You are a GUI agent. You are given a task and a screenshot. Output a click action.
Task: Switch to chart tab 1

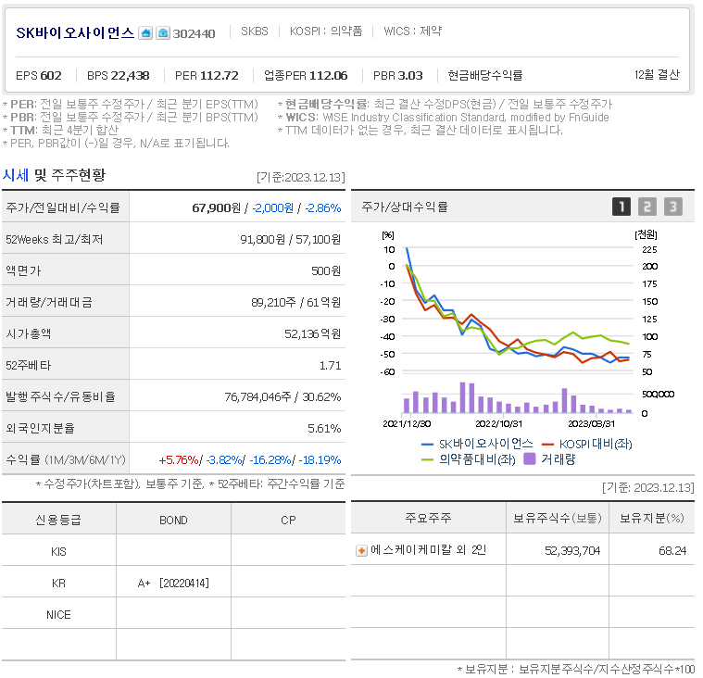coord(621,207)
